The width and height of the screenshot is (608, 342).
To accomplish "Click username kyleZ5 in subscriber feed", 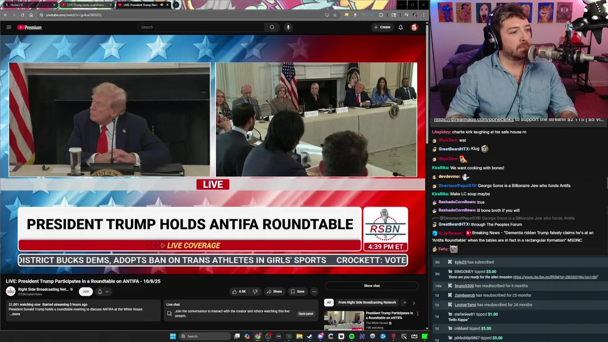I will pos(460,262).
